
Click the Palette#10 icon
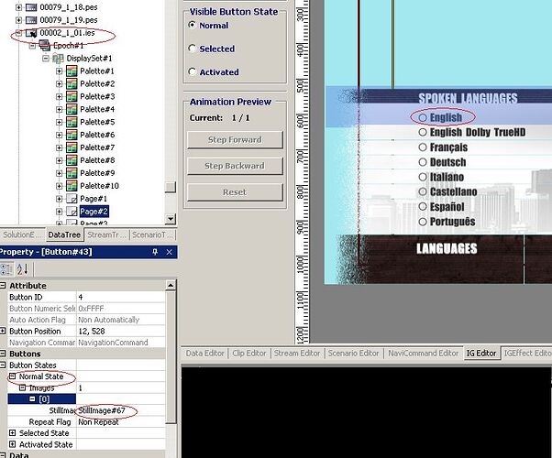(x=72, y=186)
